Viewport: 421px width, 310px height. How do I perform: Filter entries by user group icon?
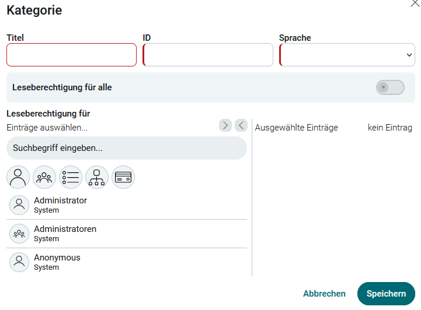[x=44, y=177]
